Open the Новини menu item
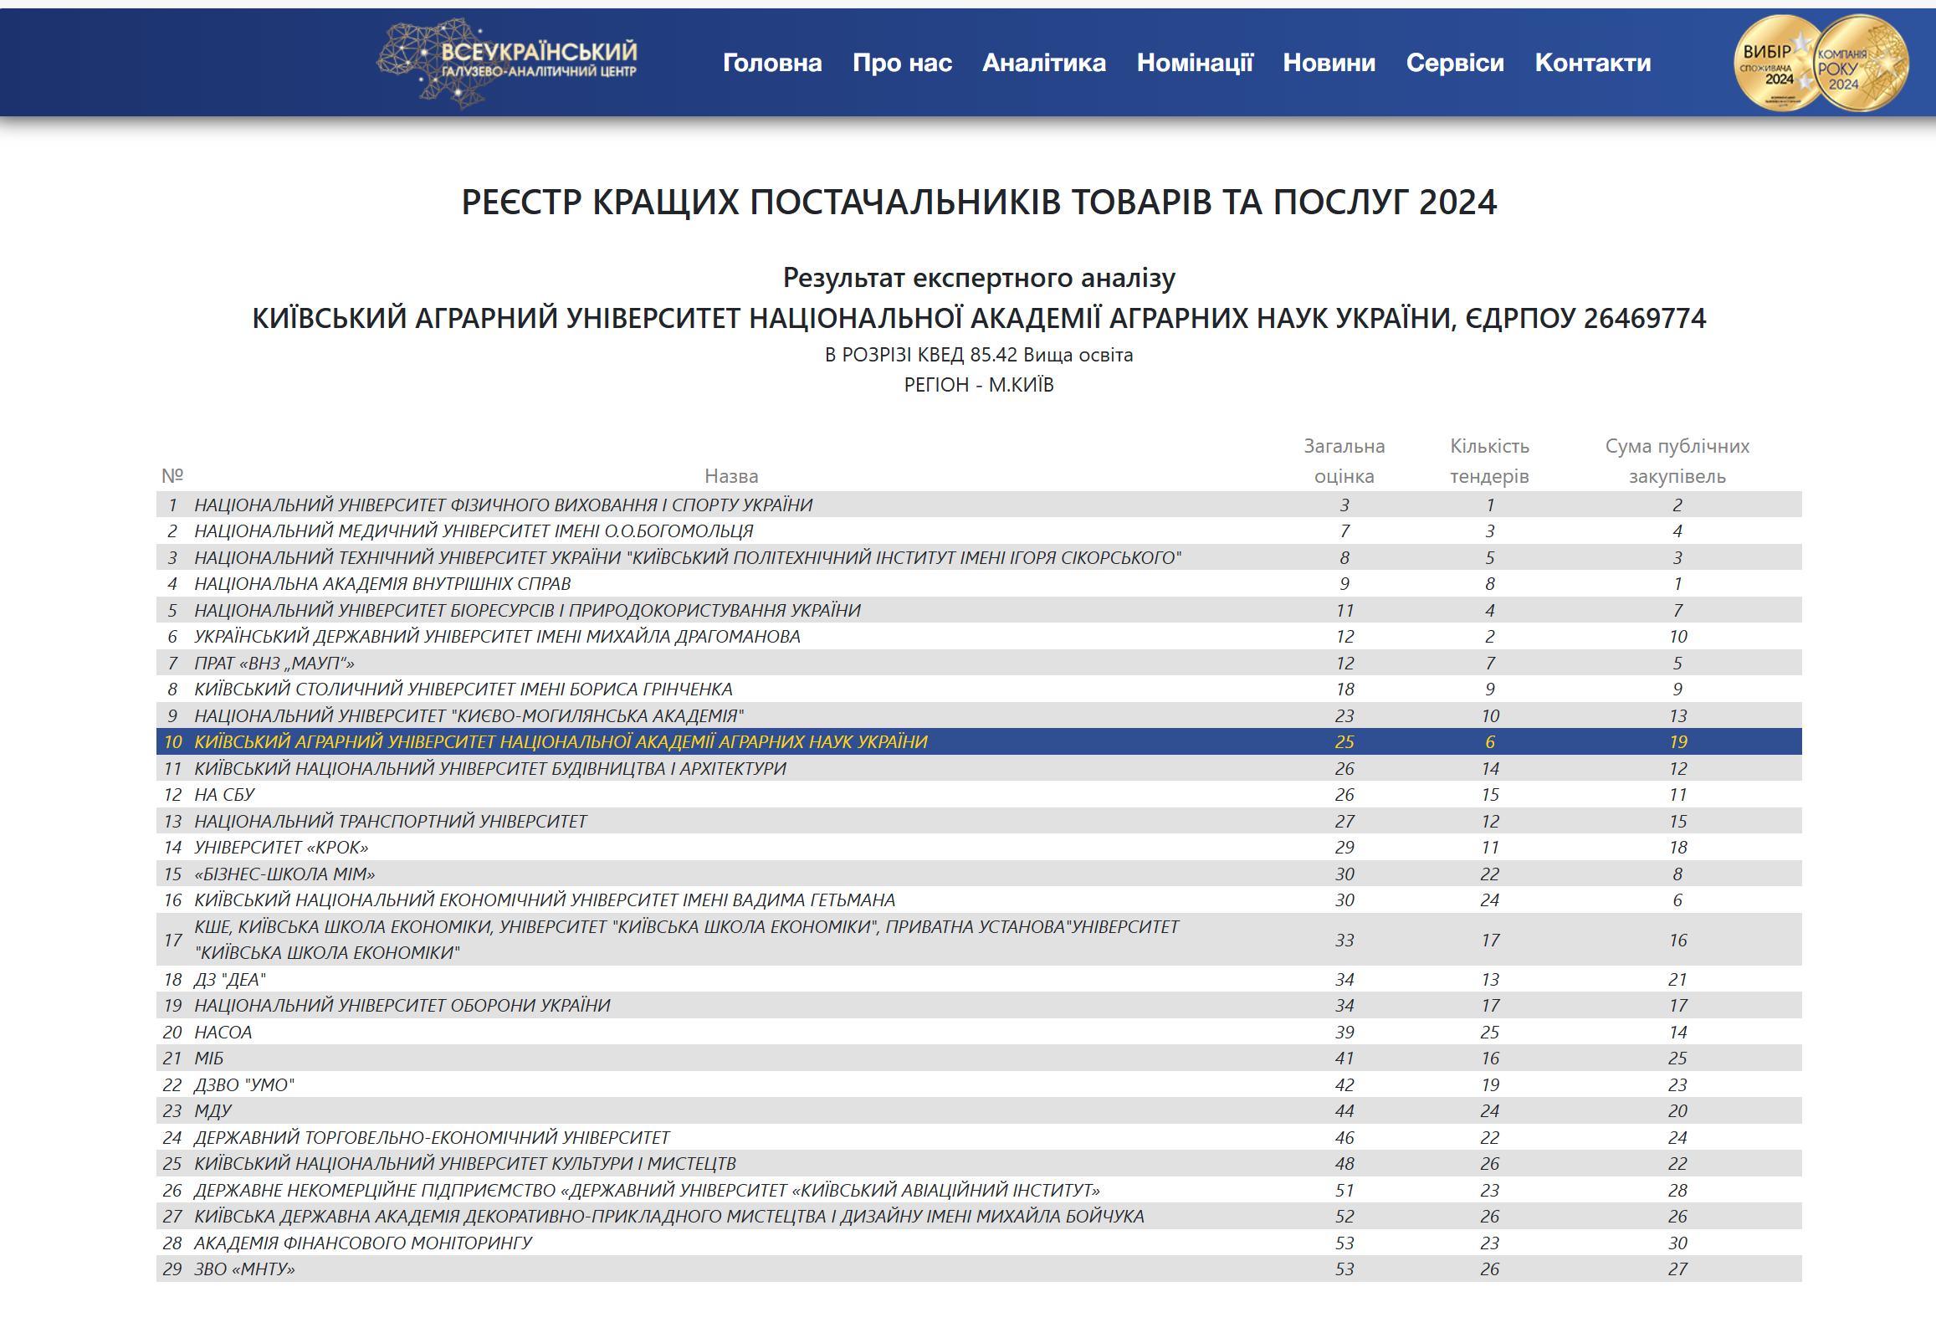The height and width of the screenshot is (1343, 1936). pos(1329,62)
